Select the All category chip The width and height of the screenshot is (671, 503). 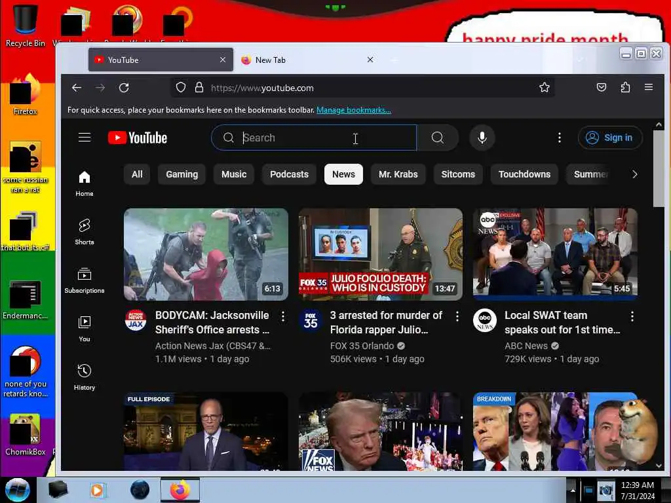137,174
